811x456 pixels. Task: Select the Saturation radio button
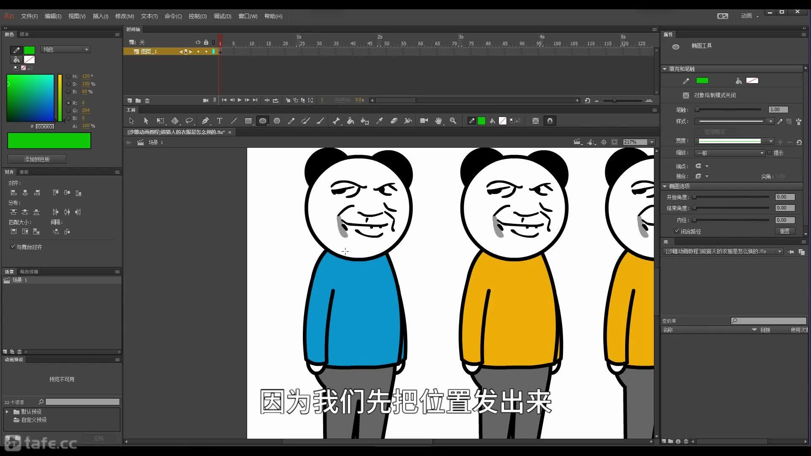(68, 84)
